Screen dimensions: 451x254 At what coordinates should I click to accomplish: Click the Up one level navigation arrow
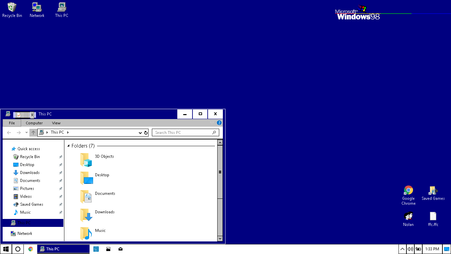click(x=33, y=132)
